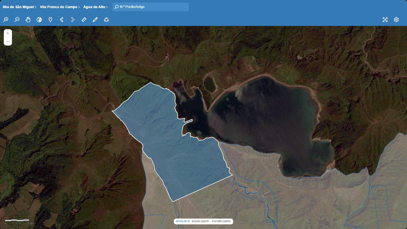Select the zoom-out magnifier tool
The width and height of the screenshot is (407, 229).
[x=17, y=20]
